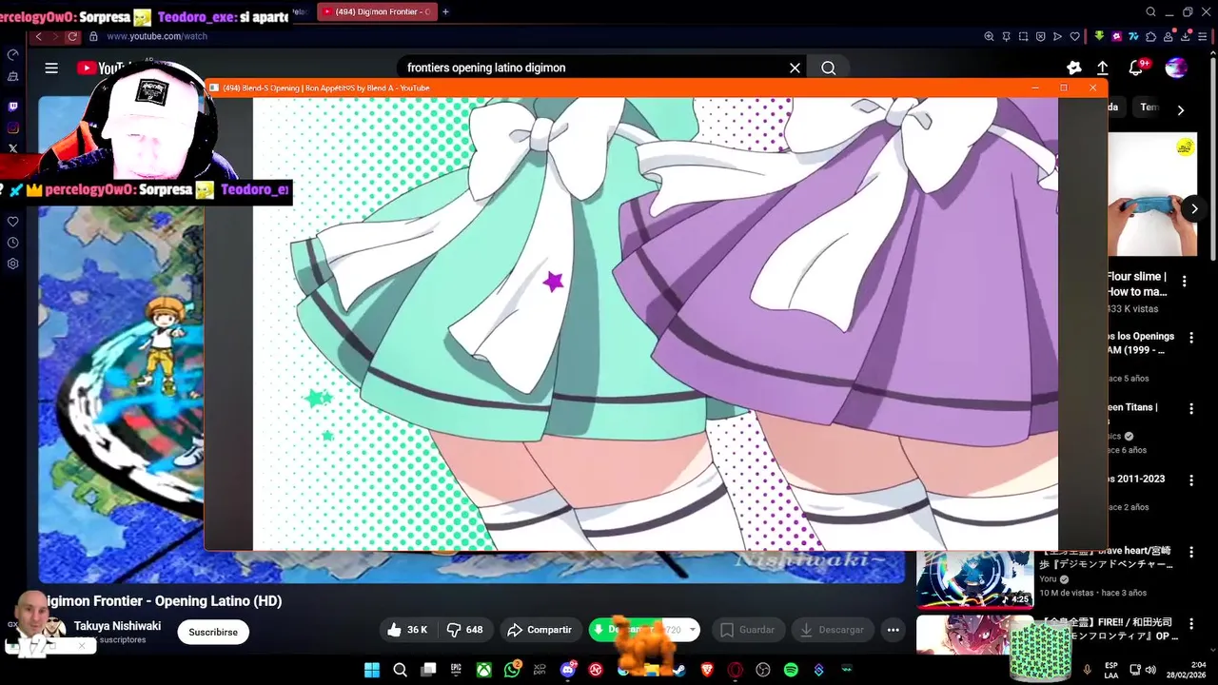Open the sidebar heart bookmarks icon

click(12, 222)
